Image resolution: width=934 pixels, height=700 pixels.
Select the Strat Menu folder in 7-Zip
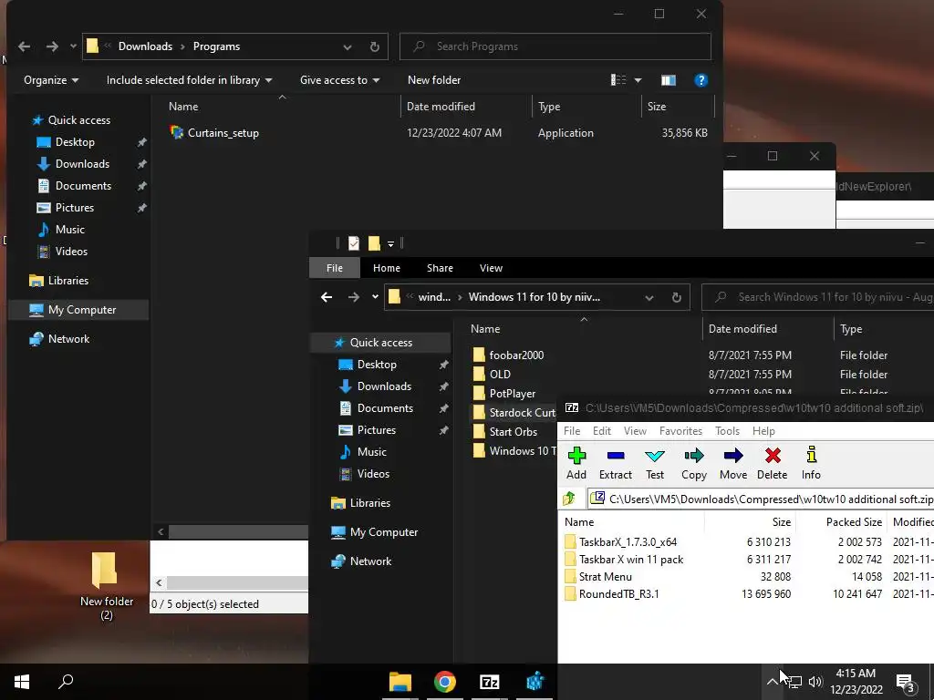click(598, 576)
